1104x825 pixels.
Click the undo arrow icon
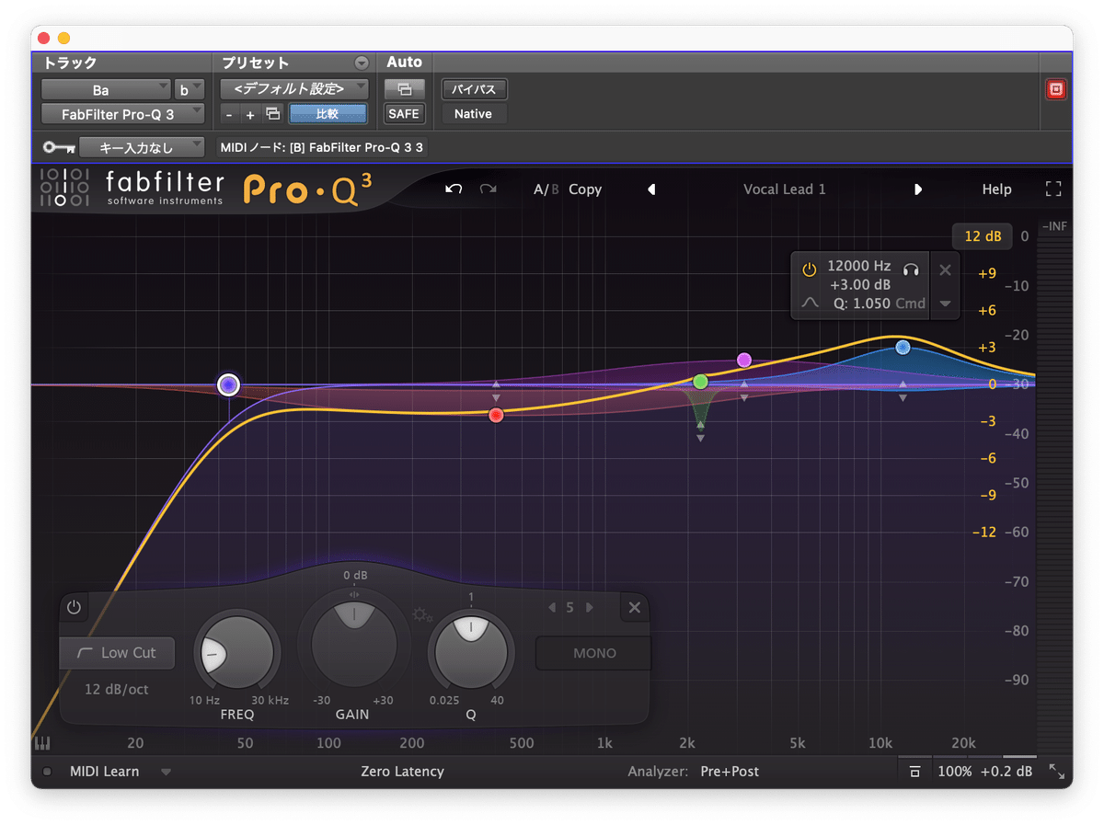(x=454, y=189)
